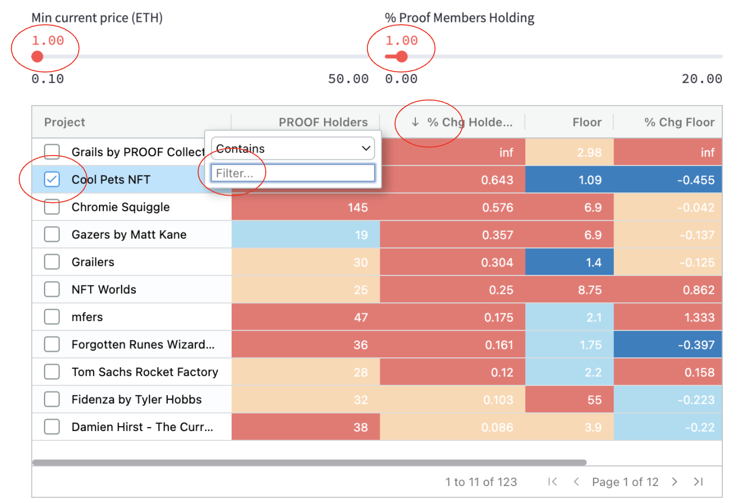Open the Contains filter type dropdown

tap(293, 148)
